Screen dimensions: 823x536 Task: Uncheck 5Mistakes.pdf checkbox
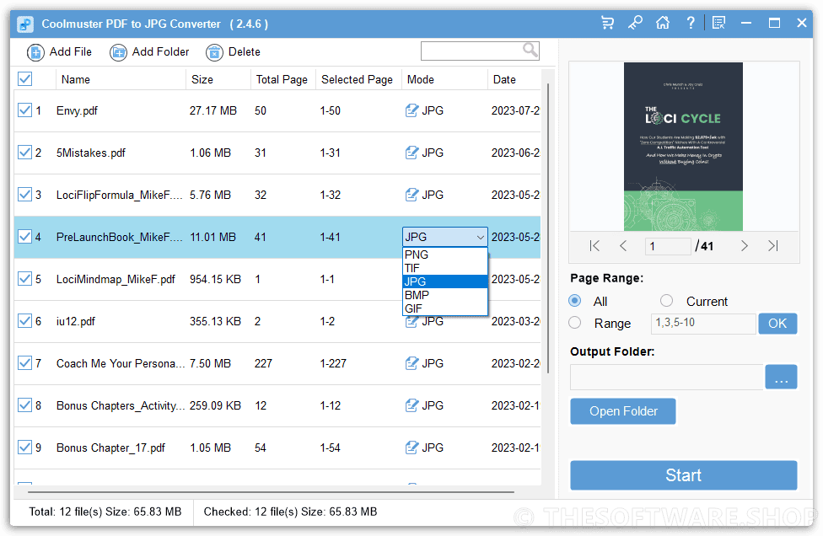click(24, 152)
